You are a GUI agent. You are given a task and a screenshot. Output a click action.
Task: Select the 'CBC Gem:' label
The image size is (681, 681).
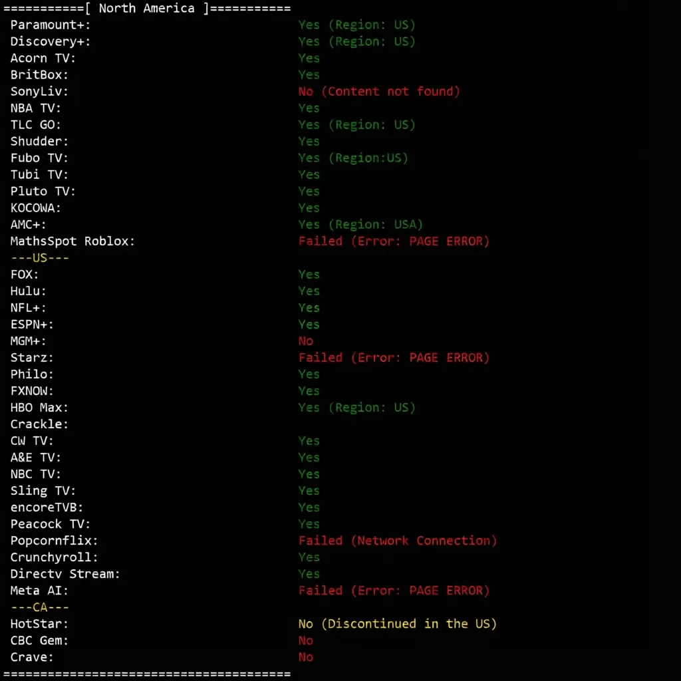click(x=39, y=640)
